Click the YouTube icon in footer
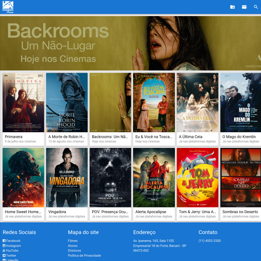 click(4, 251)
